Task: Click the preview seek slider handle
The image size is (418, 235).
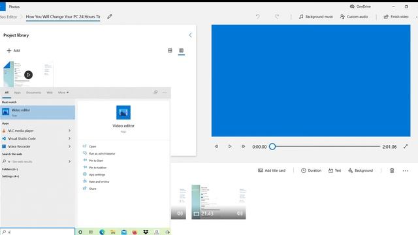Action: click(x=272, y=146)
